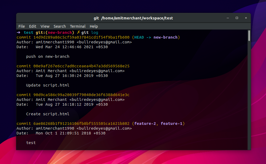Click the 'Create script.html' commit message
Screen dimensions: 266x164
[48, 114]
